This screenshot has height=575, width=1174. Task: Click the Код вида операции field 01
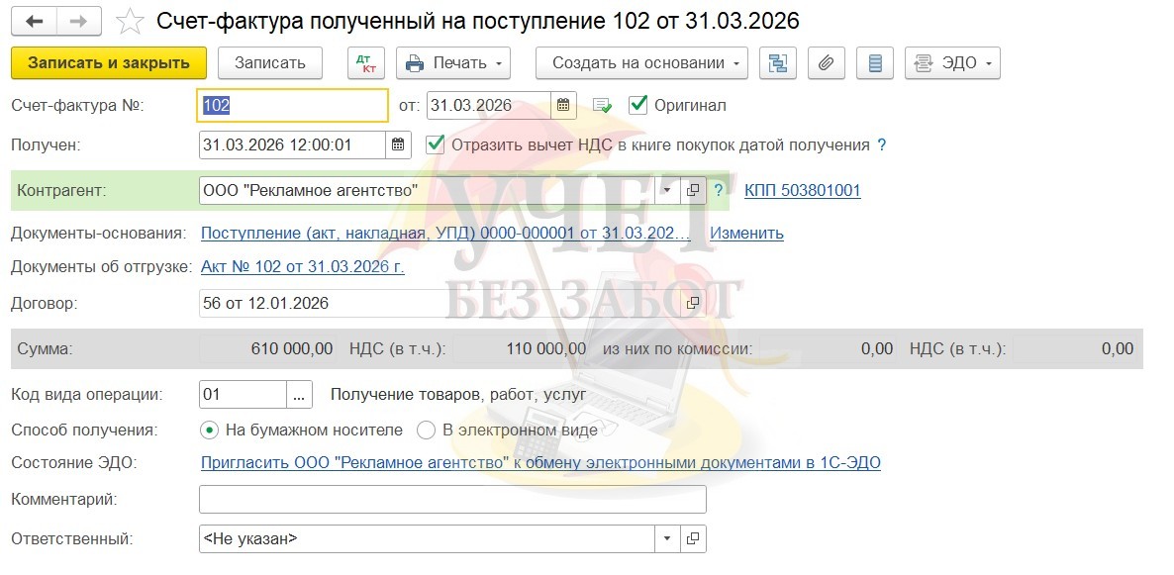(x=244, y=395)
